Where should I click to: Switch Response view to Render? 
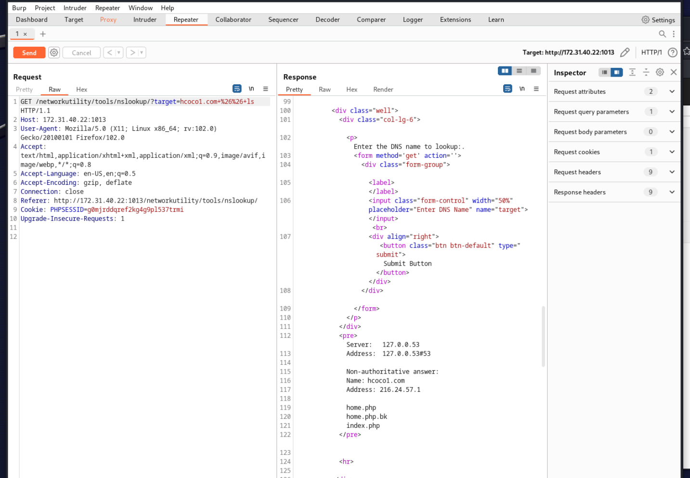tap(383, 90)
